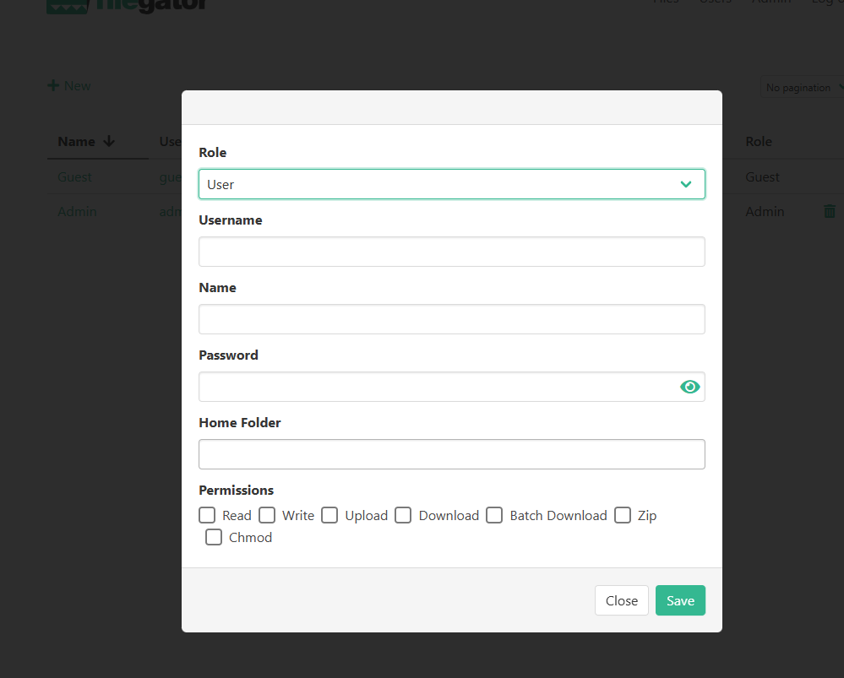
Task: Click the filegator logo
Action: click(x=127, y=5)
